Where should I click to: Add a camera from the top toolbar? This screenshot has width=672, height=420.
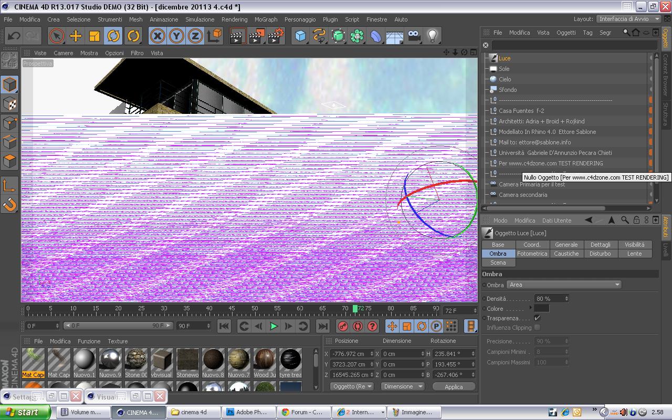[x=414, y=36]
